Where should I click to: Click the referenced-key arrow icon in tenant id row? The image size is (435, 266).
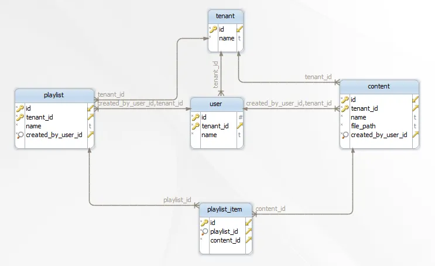click(239, 29)
